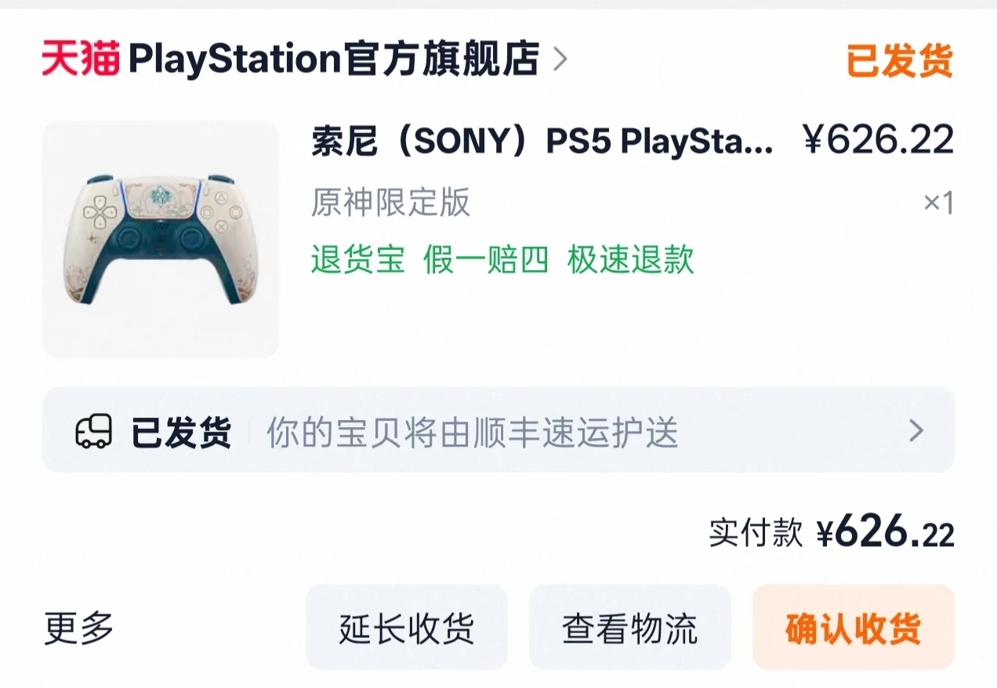
Task: Expand shipping details with the right chevron
Action: (915, 431)
